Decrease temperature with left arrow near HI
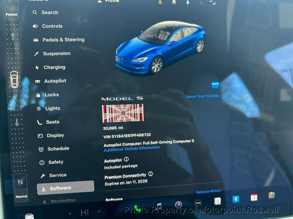Viewport: 293px width, 219px height. (x=70, y=214)
